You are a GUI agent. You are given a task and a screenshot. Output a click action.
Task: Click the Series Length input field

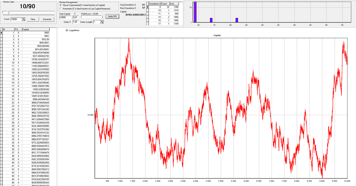[97, 22]
